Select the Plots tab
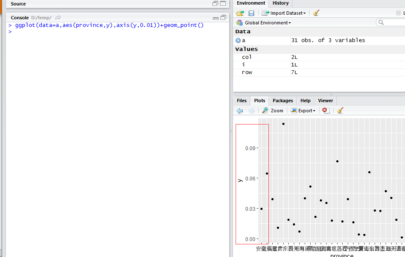Screen dimensions: 405x257 click(x=259, y=101)
